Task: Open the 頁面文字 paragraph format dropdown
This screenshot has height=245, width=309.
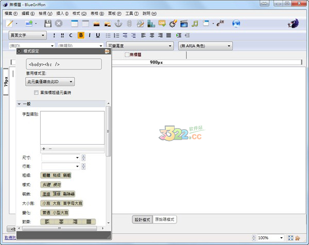Action: pyautogui.click(x=28, y=36)
